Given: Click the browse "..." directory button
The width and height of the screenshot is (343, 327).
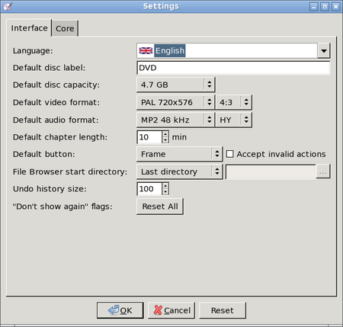Looking at the screenshot, I should [323, 172].
